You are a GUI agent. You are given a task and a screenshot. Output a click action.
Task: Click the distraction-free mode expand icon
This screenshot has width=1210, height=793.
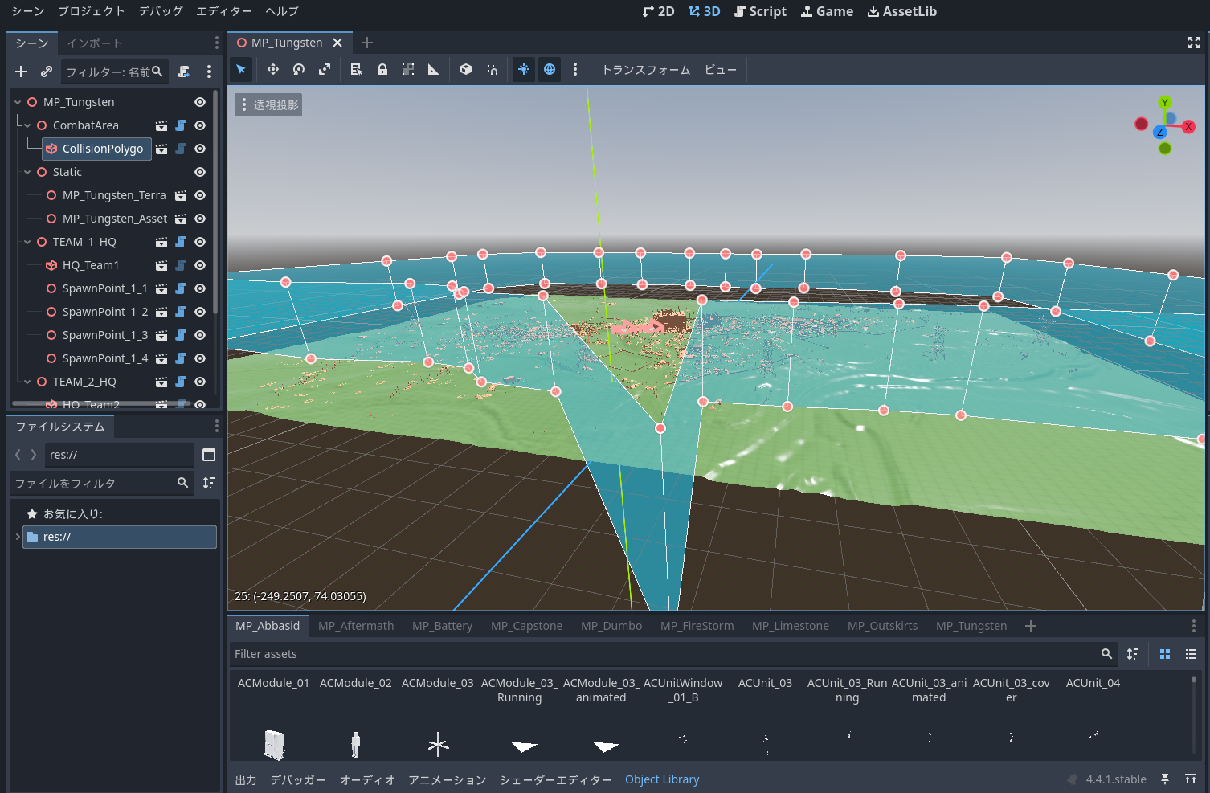[1194, 43]
